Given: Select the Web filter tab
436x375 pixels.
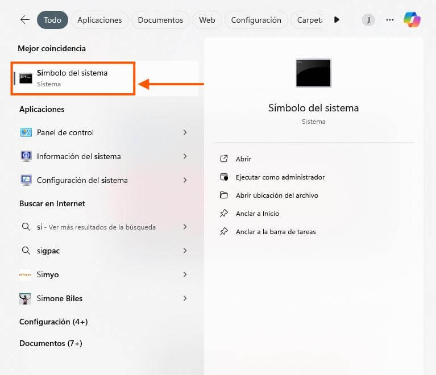Looking at the screenshot, I should pos(207,20).
